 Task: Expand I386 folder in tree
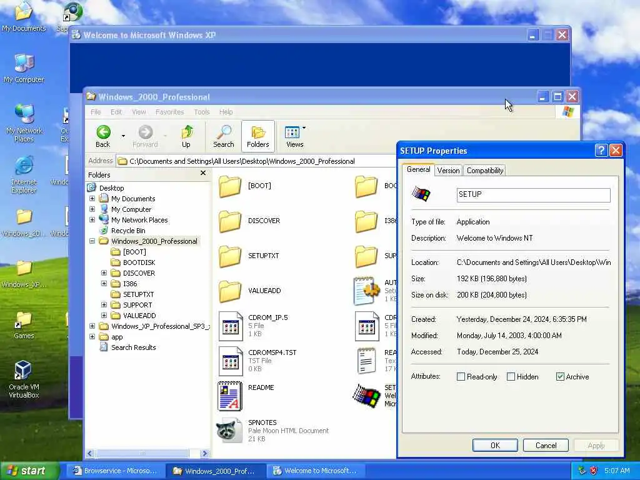point(104,284)
